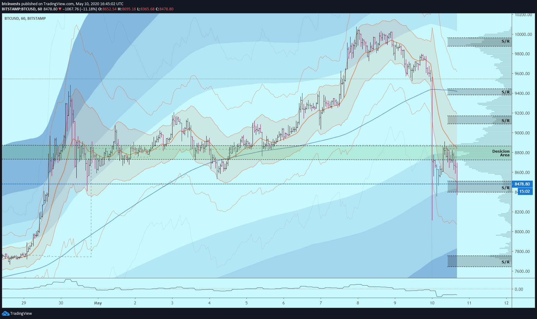Viewport: 537px width, 319px height.
Task: Click the btcinvests author name
Action: click(x=11, y=4)
